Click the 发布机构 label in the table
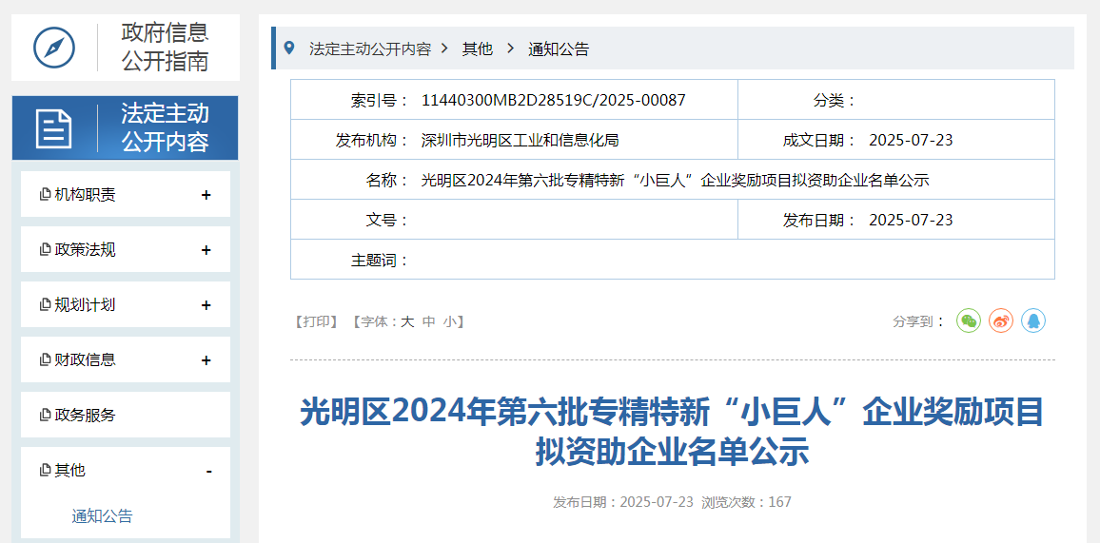Image resolution: width=1100 pixels, height=543 pixels. pyautogui.click(x=372, y=140)
